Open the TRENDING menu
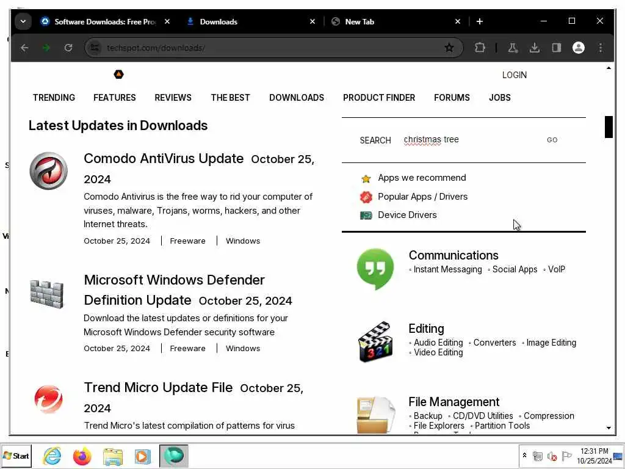Image resolution: width=625 pixels, height=469 pixels. tap(54, 98)
